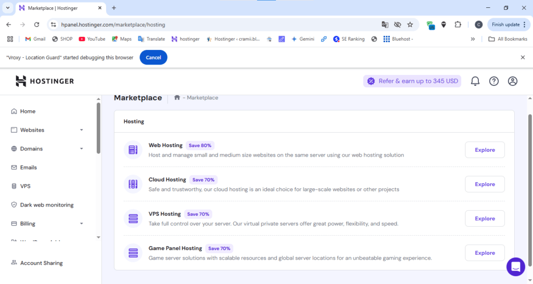Image resolution: width=533 pixels, height=284 pixels.
Task: Open the account profile icon
Action: pos(512,81)
